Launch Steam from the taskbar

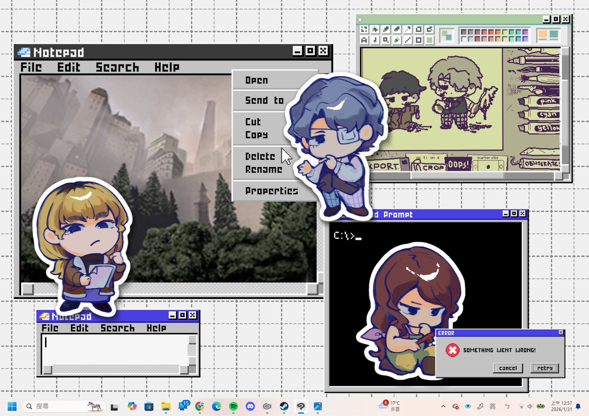(284, 406)
